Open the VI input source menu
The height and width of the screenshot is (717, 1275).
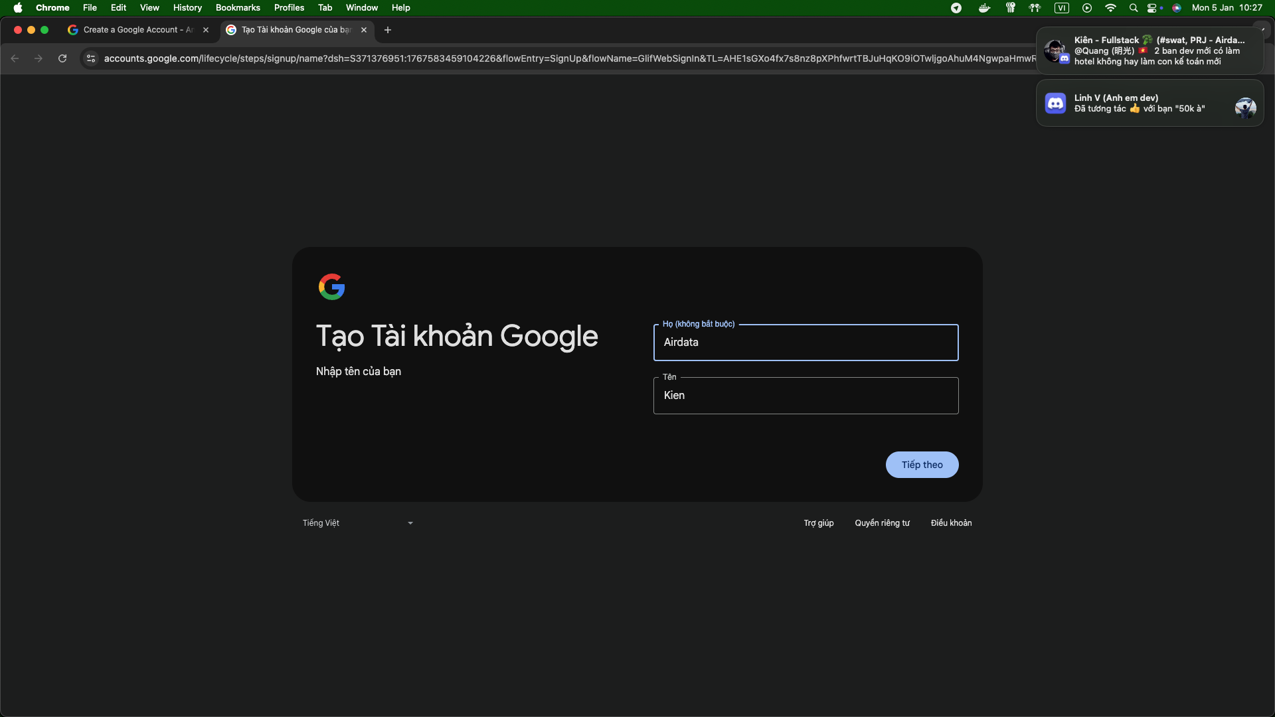click(1061, 8)
